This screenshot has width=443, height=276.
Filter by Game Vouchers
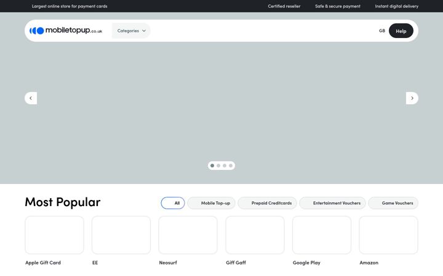pyautogui.click(x=393, y=203)
